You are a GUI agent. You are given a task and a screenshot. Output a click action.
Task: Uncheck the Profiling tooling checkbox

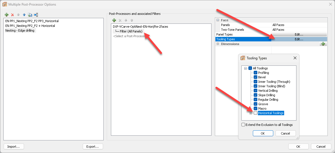[255, 73]
